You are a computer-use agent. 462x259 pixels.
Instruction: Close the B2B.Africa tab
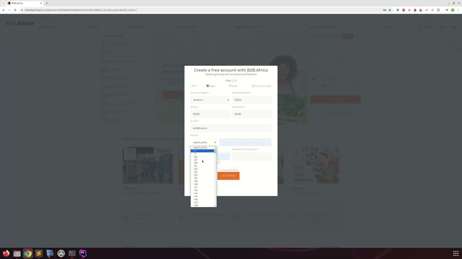[41, 3]
